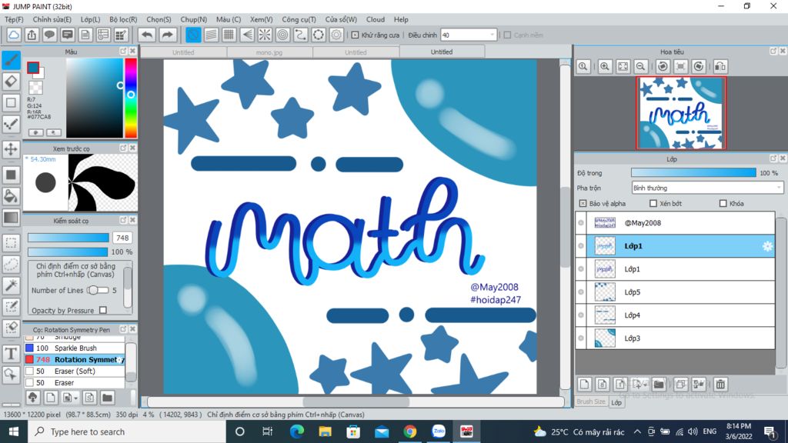This screenshot has width=788, height=443.
Task: Click the export/share icon in toolbar
Action: [32, 35]
